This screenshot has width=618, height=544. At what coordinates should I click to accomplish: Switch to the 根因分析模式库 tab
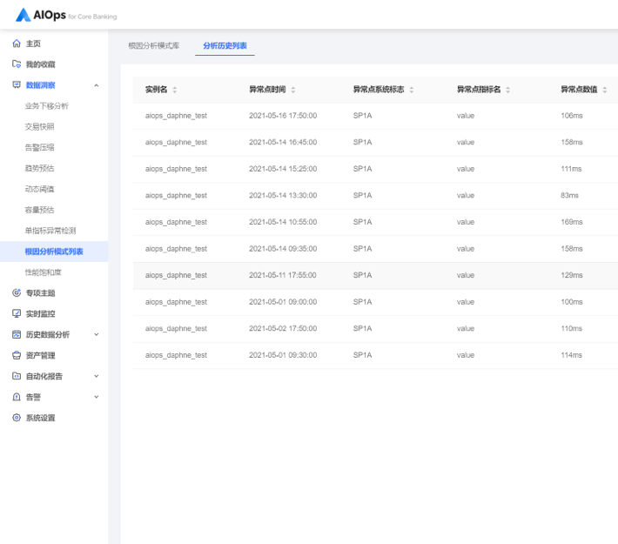154,46
